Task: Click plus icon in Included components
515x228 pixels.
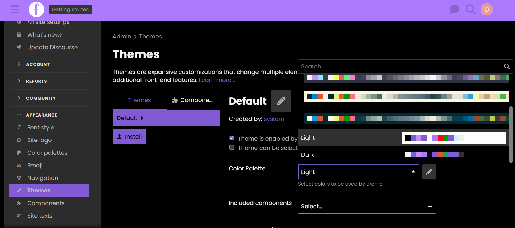Action: [430, 206]
